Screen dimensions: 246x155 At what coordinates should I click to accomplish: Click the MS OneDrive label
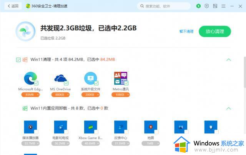(x=61, y=89)
